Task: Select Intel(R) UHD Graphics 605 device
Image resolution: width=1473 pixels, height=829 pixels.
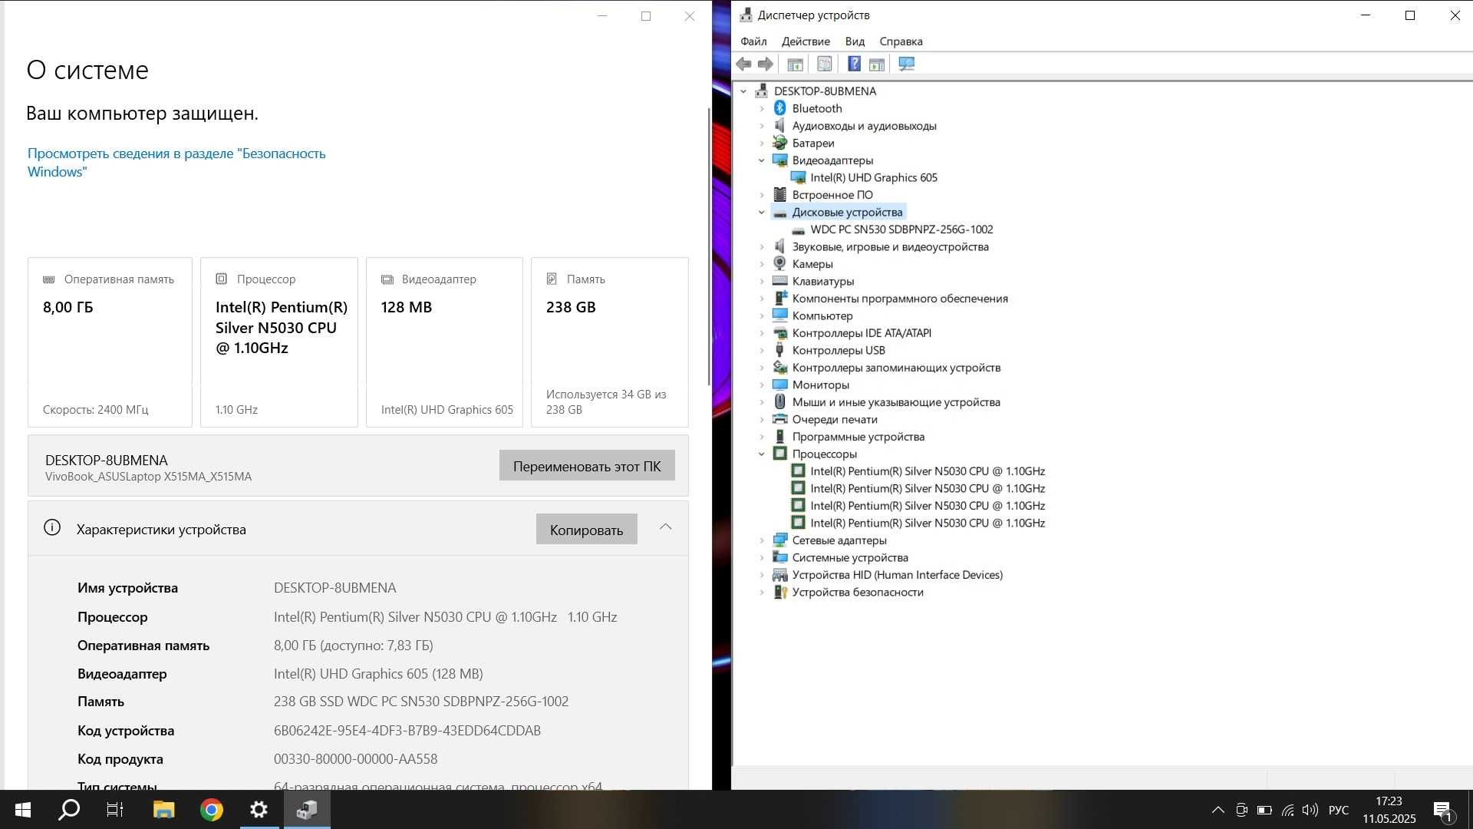Action: (x=874, y=177)
